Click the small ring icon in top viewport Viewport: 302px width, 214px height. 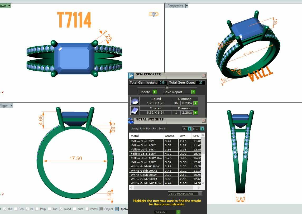(154, 14)
